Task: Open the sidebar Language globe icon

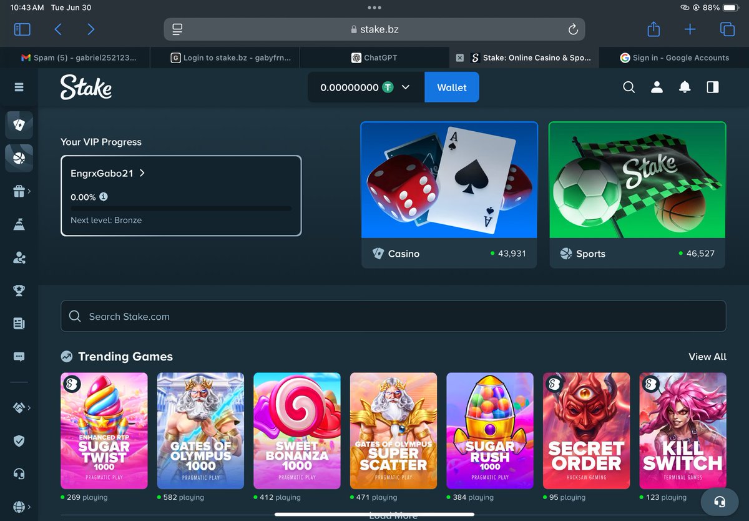Action: tap(19, 507)
